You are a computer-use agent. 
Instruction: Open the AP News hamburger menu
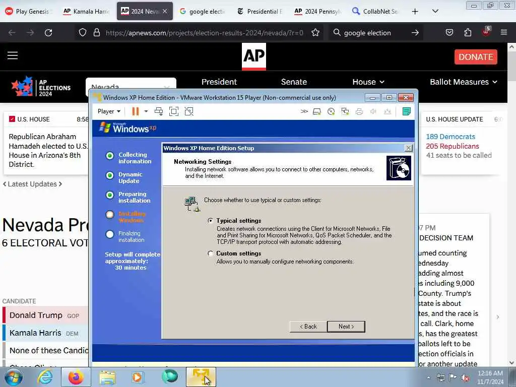pyautogui.click(x=13, y=55)
